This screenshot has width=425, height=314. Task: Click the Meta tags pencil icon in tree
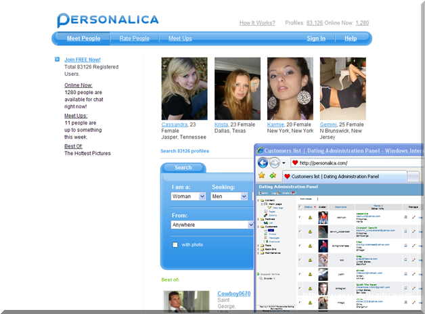tap(270, 208)
